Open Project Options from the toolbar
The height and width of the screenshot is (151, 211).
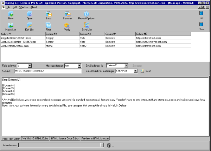[86, 14]
